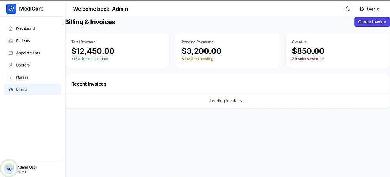Open the Appointments section

28,53
